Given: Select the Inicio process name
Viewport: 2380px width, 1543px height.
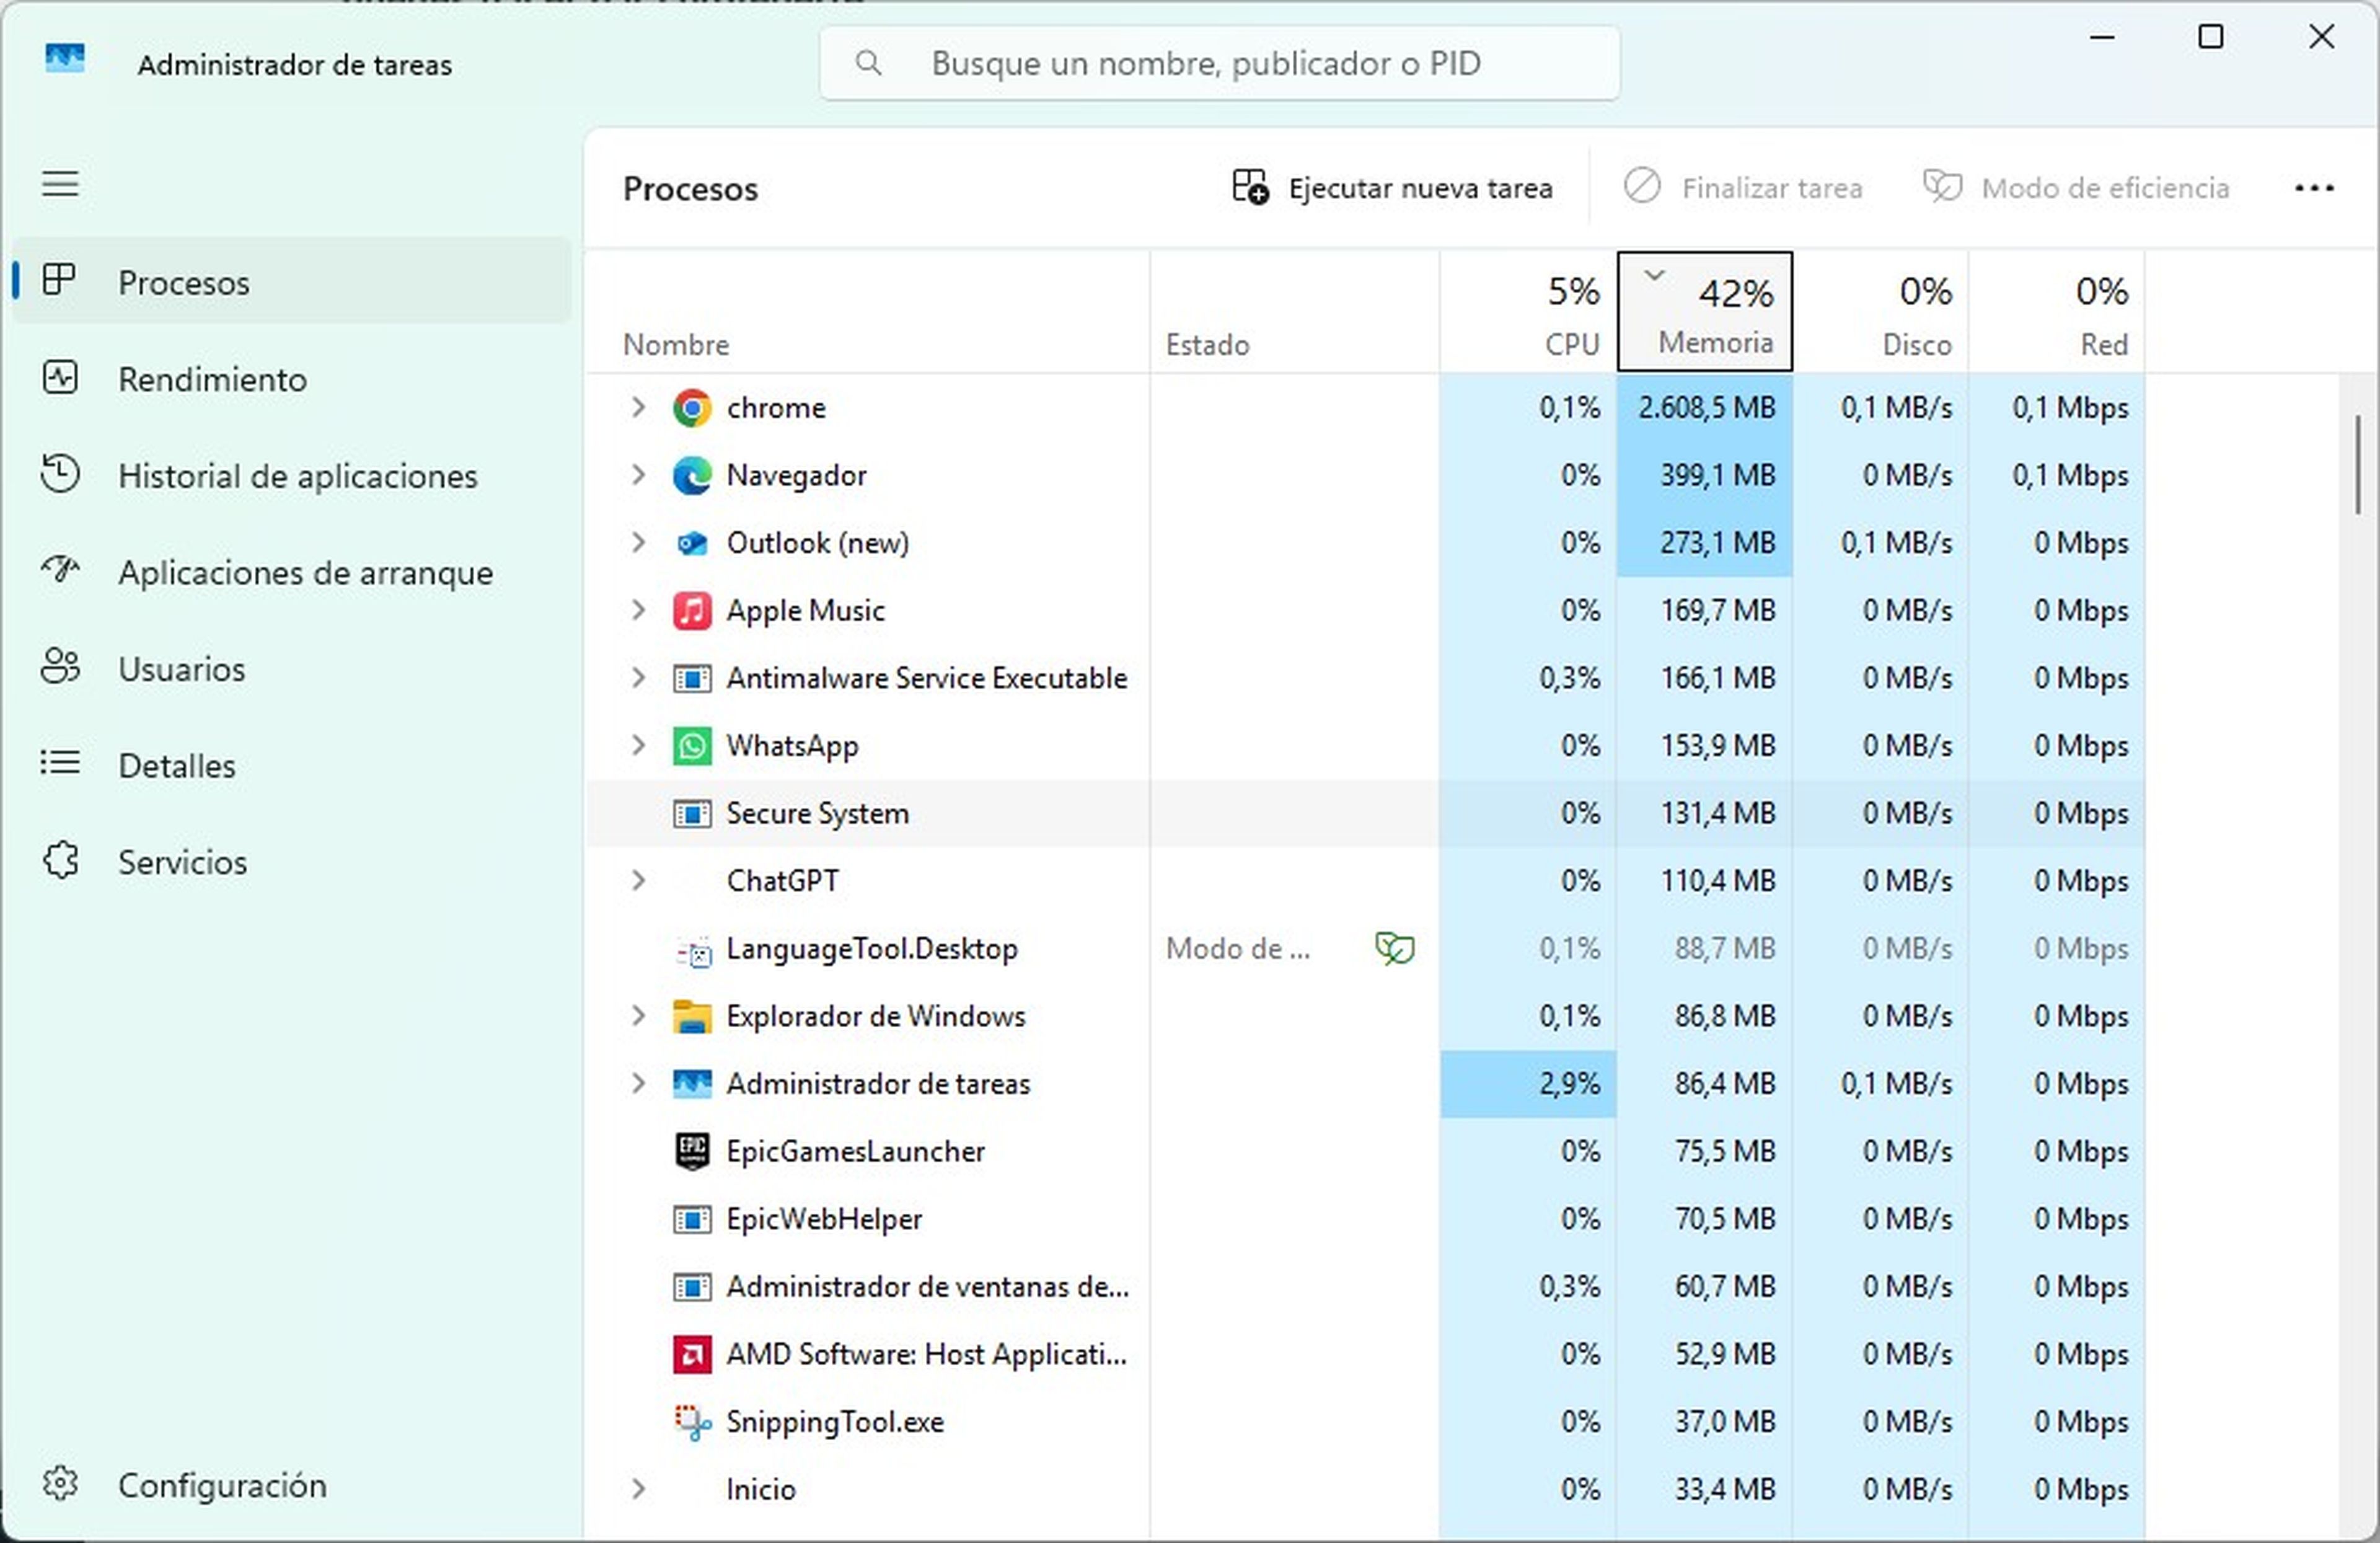Looking at the screenshot, I should tap(761, 1490).
